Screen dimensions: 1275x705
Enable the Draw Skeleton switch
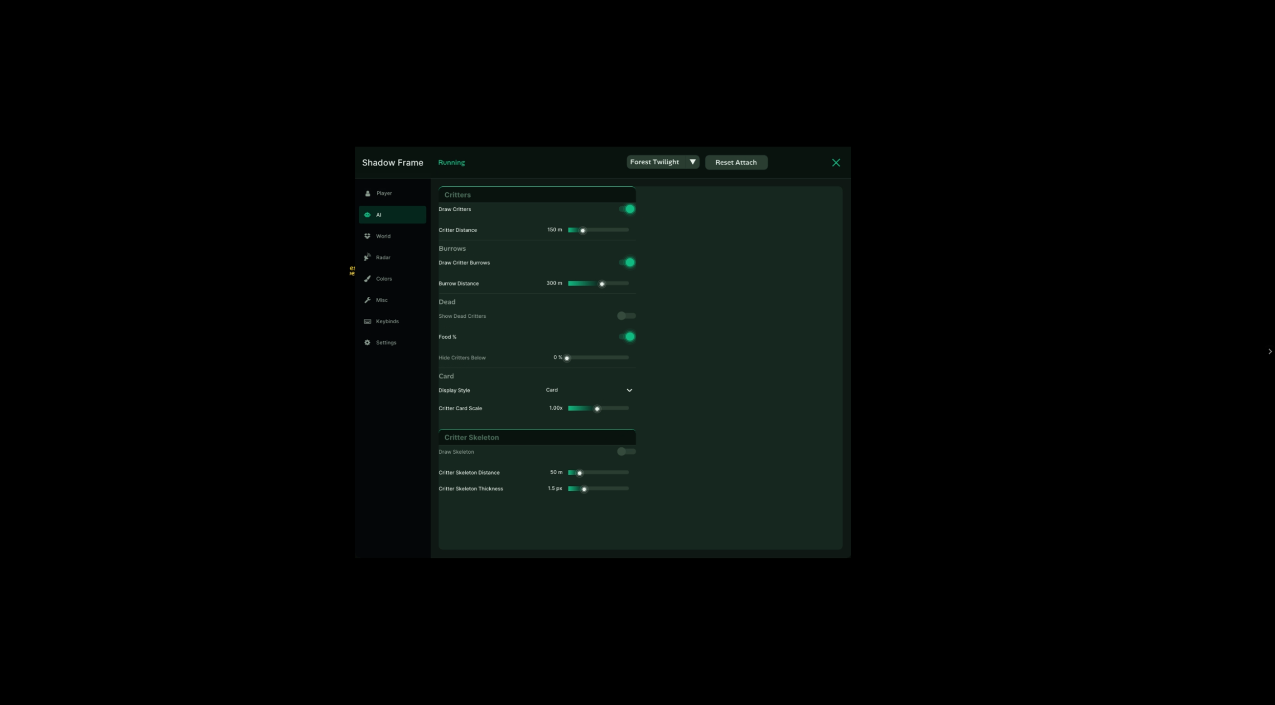click(626, 452)
